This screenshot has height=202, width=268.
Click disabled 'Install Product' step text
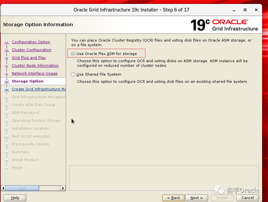pos(25,160)
